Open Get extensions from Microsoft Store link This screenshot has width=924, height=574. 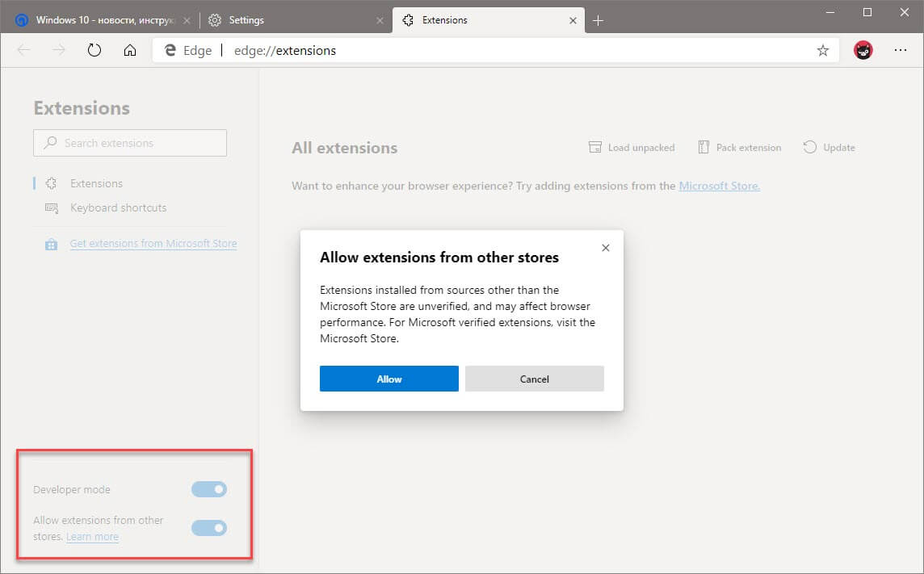[x=153, y=243]
